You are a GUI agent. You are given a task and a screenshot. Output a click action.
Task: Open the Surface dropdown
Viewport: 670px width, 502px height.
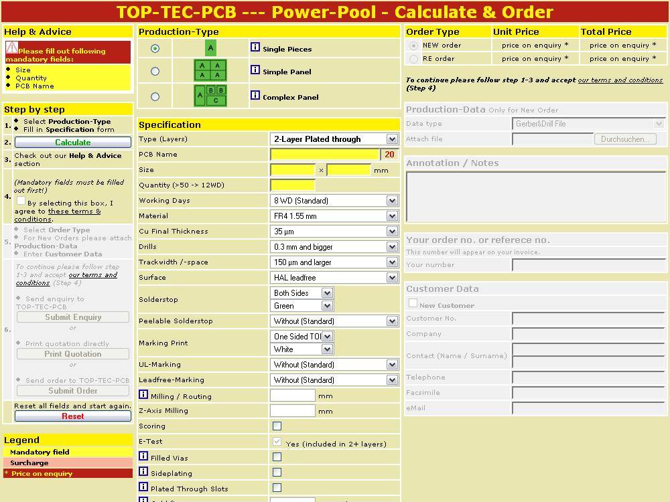334,278
